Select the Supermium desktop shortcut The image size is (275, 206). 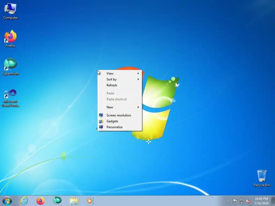(x=10, y=67)
